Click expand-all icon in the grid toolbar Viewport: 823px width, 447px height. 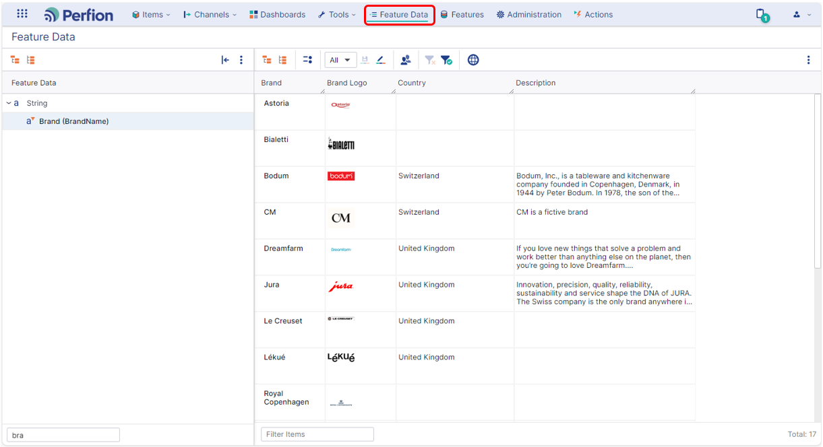267,60
